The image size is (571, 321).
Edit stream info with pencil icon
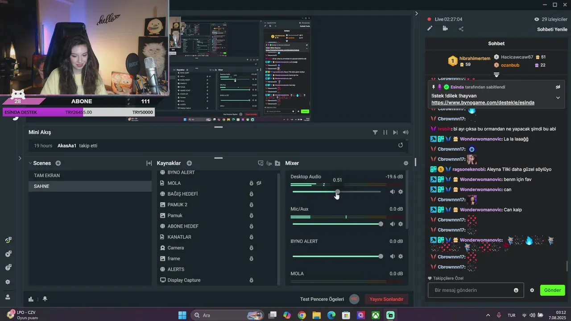[430, 29]
